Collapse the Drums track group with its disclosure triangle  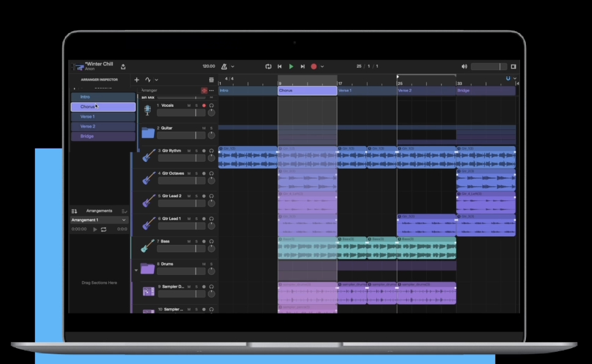136,270
